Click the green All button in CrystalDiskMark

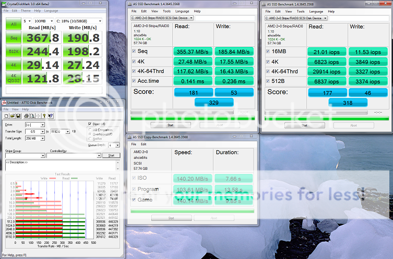pos(11,23)
